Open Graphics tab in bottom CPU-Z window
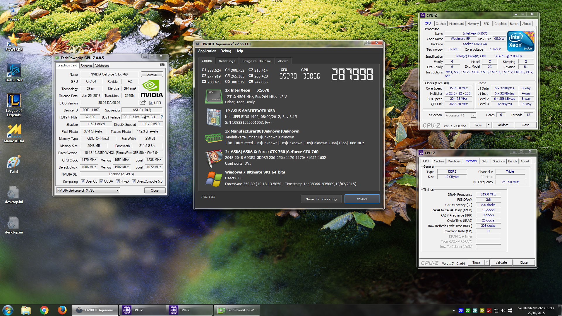 pyautogui.click(x=498, y=161)
